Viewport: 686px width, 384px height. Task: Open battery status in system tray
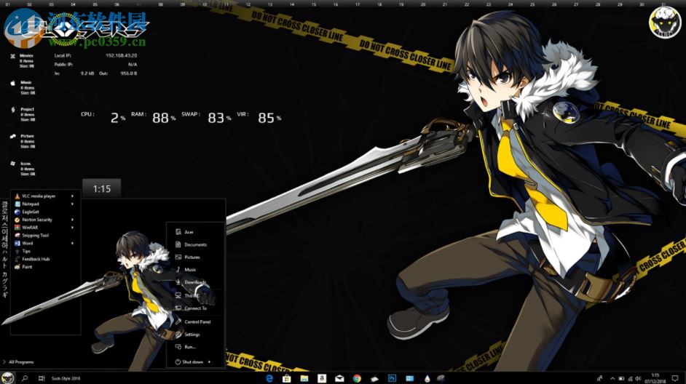click(x=621, y=378)
